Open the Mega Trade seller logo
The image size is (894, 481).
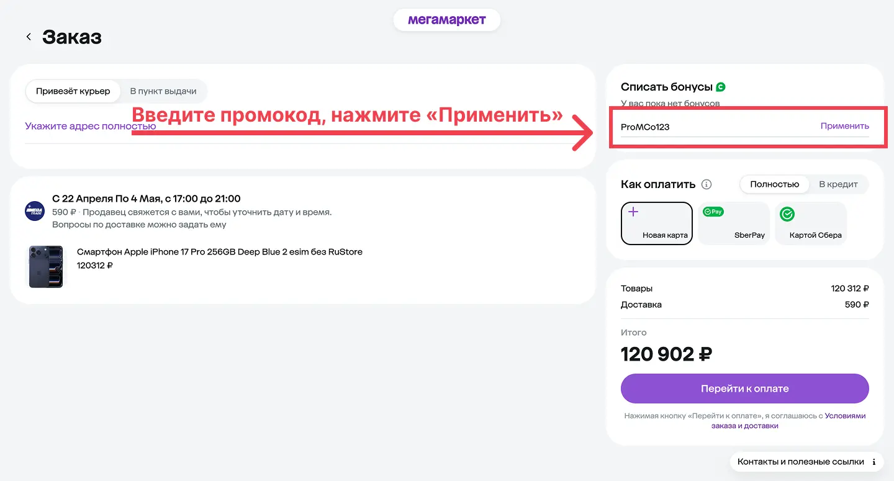(34, 211)
